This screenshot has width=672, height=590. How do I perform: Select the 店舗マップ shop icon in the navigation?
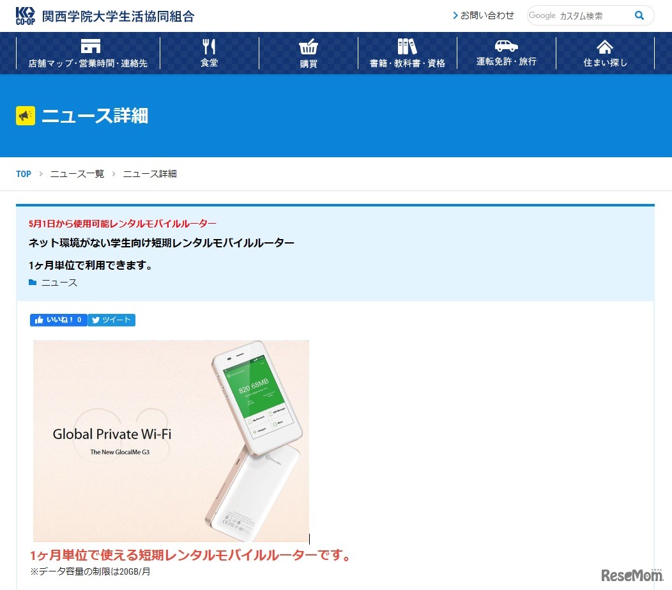pos(89,46)
